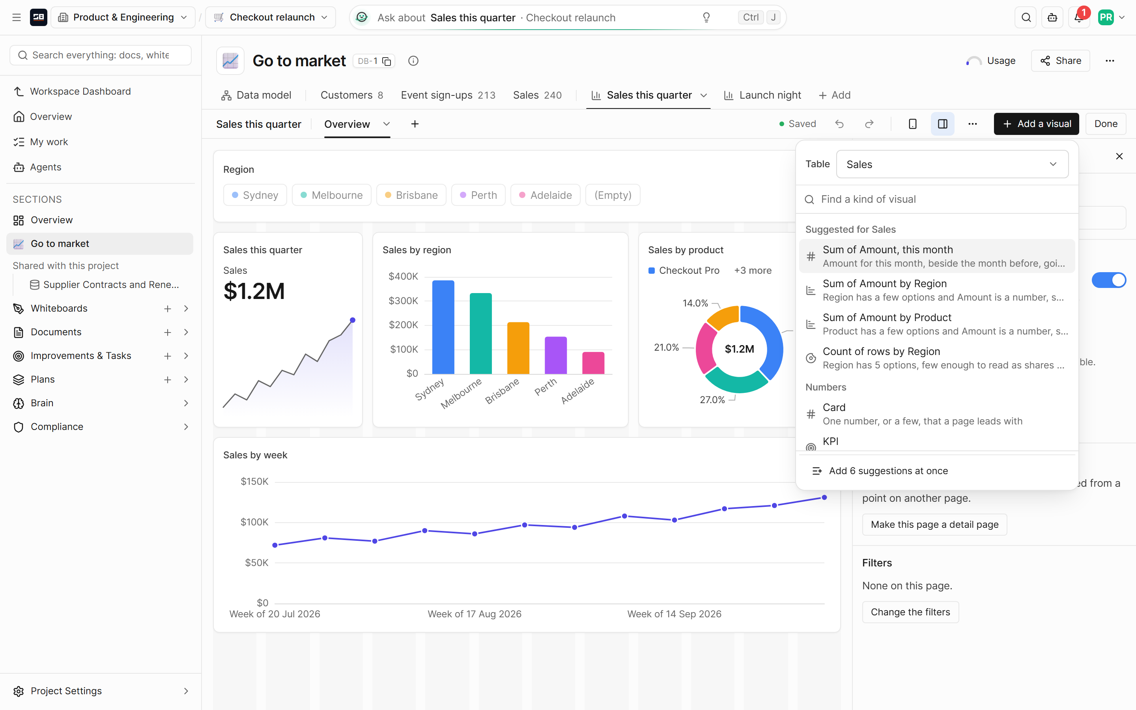Open notifications bell icon
The height and width of the screenshot is (710, 1136).
[x=1079, y=17]
